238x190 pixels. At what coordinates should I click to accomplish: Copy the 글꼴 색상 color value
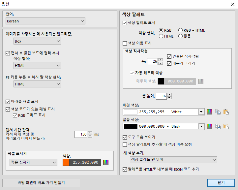[x=218, y=126]
